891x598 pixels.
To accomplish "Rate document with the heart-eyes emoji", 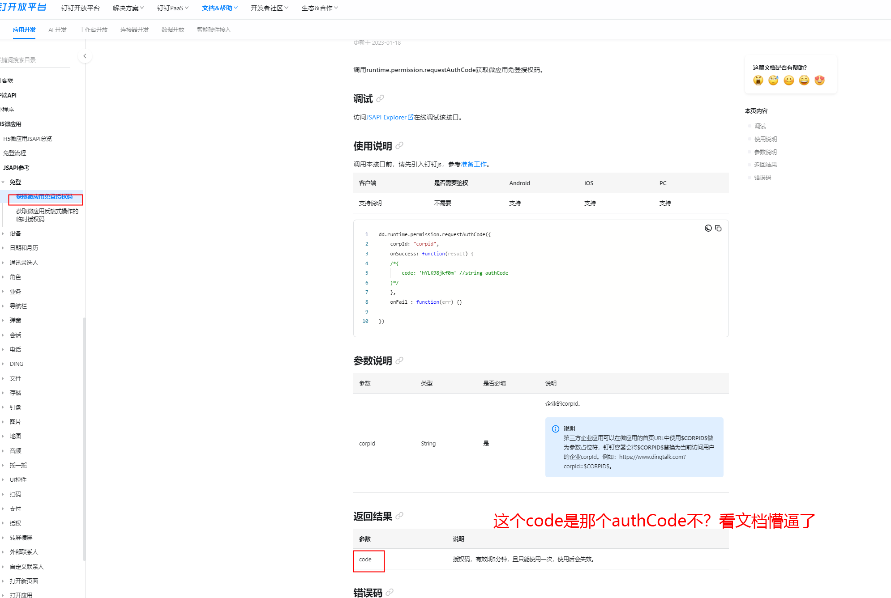I will click(819, 80).
